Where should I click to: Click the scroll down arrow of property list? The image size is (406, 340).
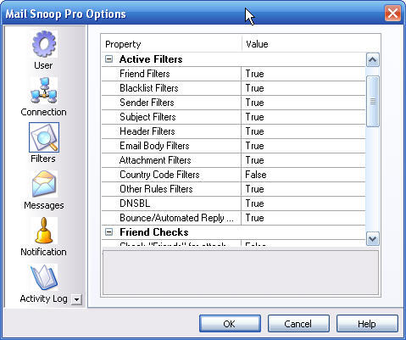[x=372, y=239]
